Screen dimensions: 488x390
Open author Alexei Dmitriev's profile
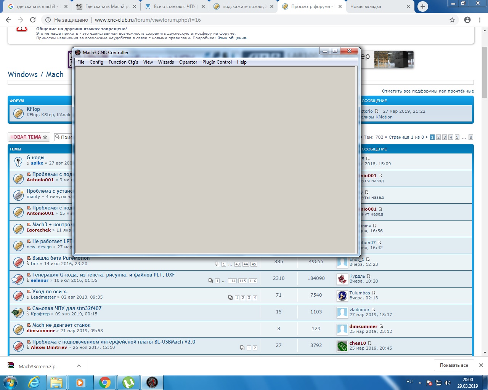click(49, 347)
